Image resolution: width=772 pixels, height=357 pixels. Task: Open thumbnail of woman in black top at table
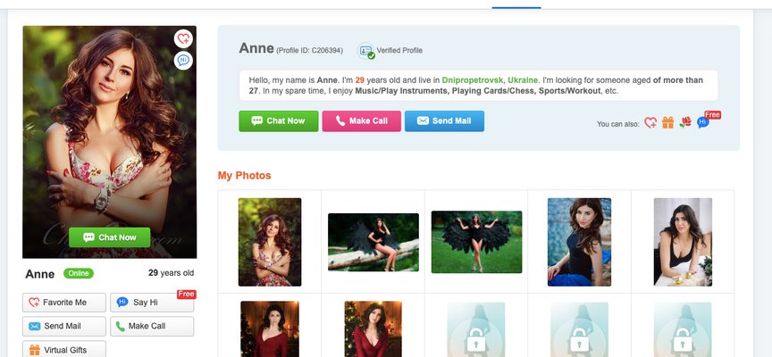[x=683, y=242]
